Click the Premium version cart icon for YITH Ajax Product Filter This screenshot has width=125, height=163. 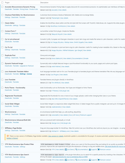pyautogui.click(x=98, y=150)
